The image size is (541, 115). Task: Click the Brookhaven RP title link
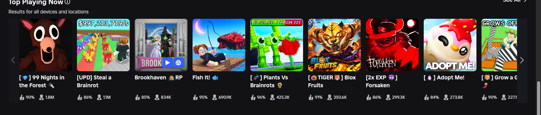[158, 77]
